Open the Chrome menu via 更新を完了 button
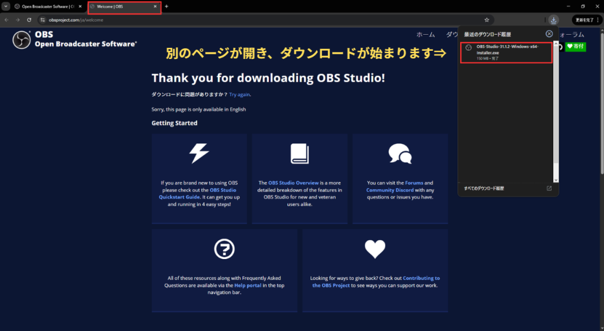Screen dimensions: 604x331 [586, 19]
